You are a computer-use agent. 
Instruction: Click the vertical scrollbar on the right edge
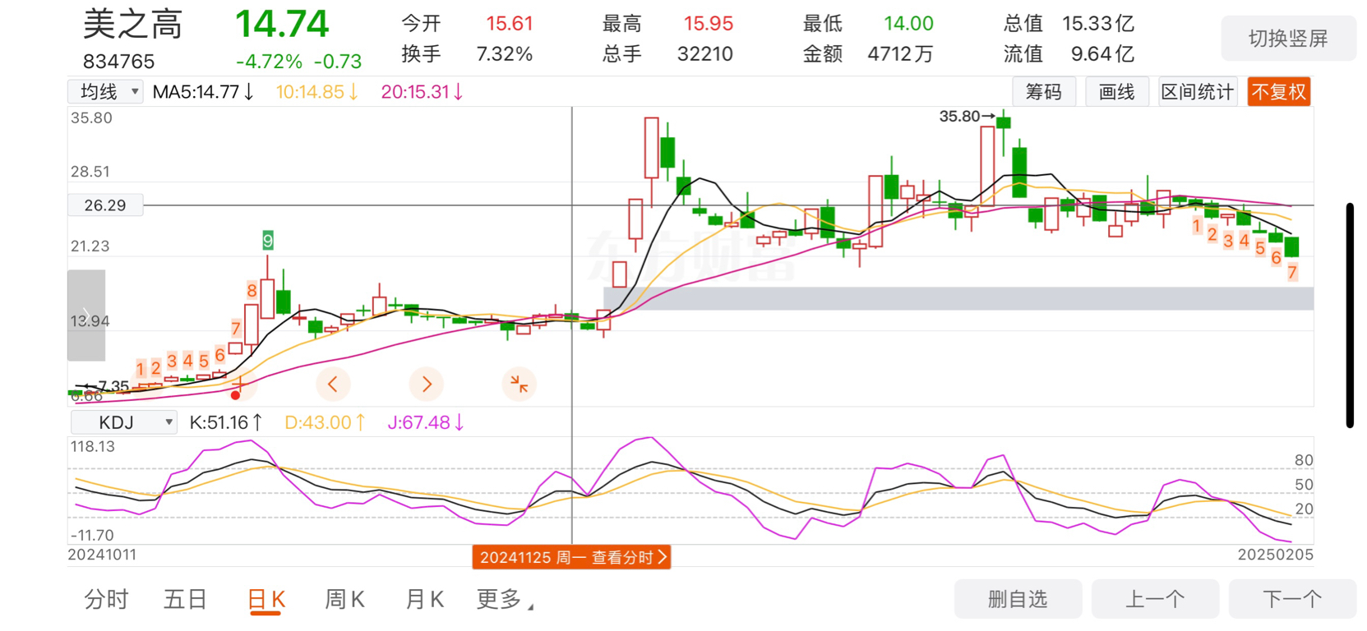pyautogui.click(x=1350, y=315)
